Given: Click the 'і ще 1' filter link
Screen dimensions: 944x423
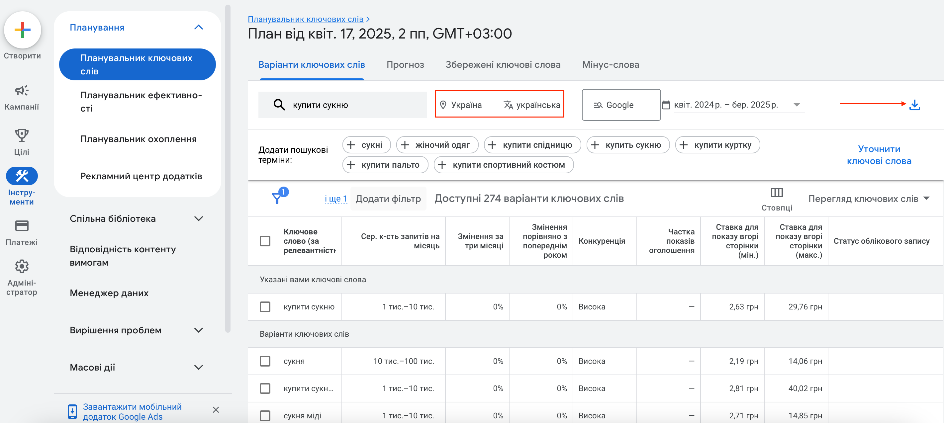Looking at the screenshot, I should 336,199.
